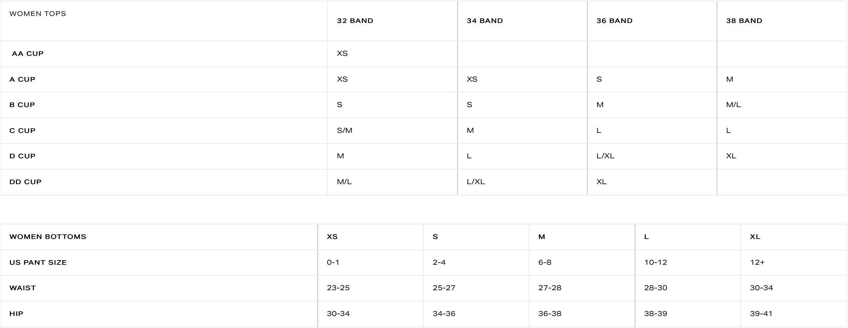This screenshot has width=848, height=328.
Task: Select the C CUP row label
Action: pos(23,131)
